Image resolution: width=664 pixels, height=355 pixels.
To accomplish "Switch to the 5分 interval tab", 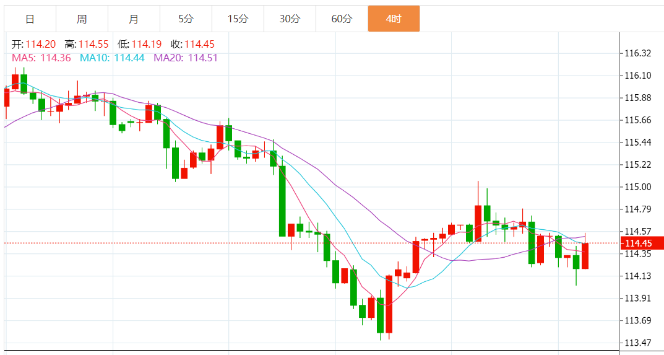I will (x=186, y=19).
